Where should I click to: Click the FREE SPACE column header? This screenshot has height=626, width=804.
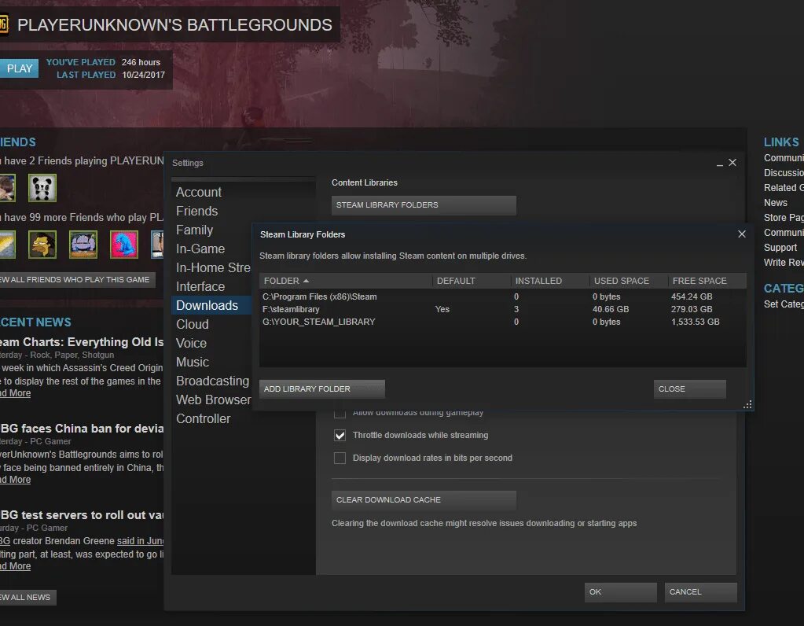coord(707,281)
